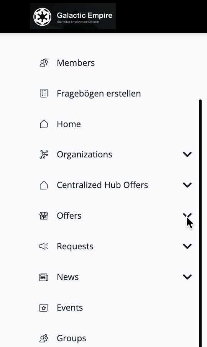Click the Fragebögen erstellen checklist icon
The image size is (207, 347).
pyautogui.click(x=44, y=93)
